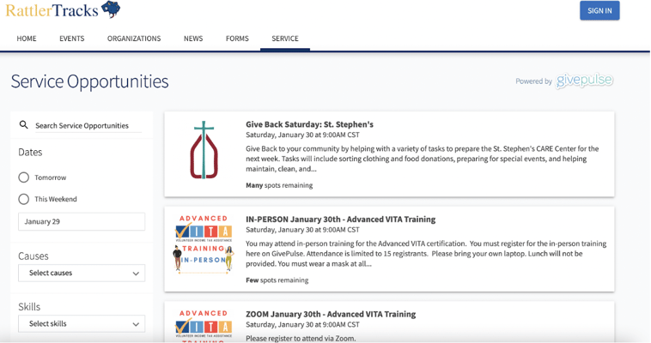Click the "Few spots remaining" text
This screenshot has width=651, height=343.
pyautogui.click(x=277, y=280)
